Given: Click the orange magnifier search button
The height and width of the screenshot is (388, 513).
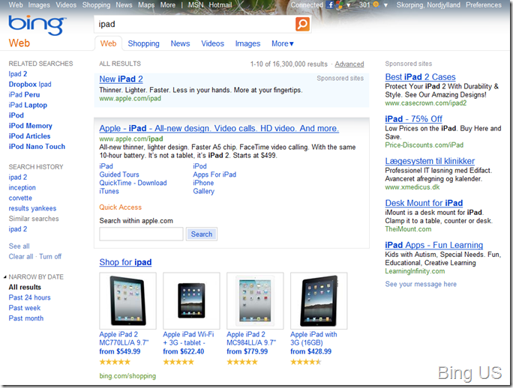Looking at the screenshot, I should [302, 24].
